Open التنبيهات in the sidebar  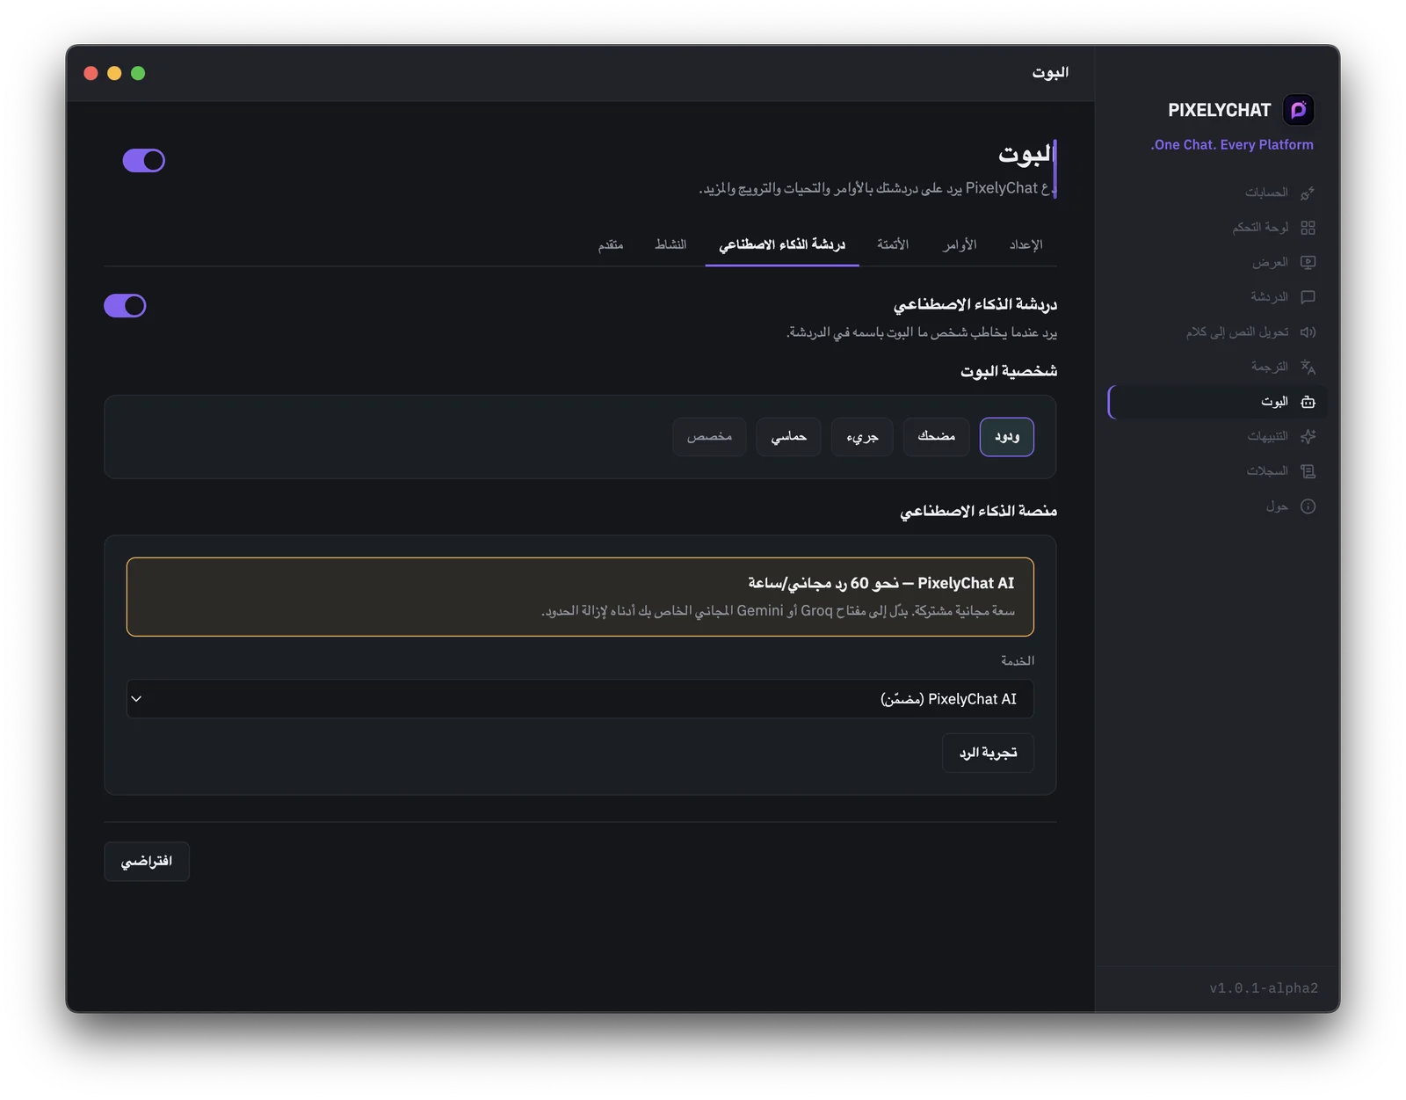pos(1217,436)
